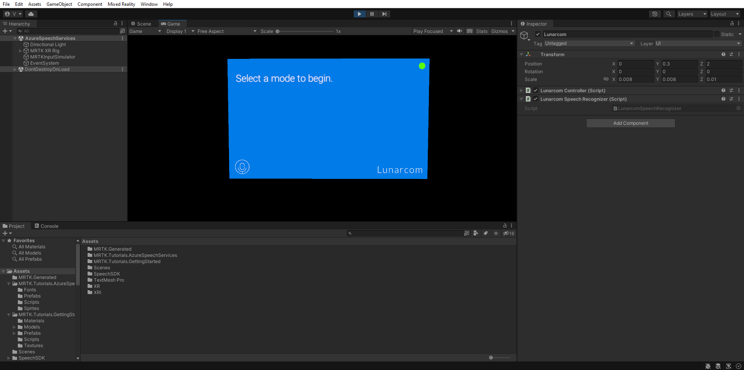Disable the Lunarcom Controller script checkbox
Viewport: 744px width, 370px height.
(536, 90)
